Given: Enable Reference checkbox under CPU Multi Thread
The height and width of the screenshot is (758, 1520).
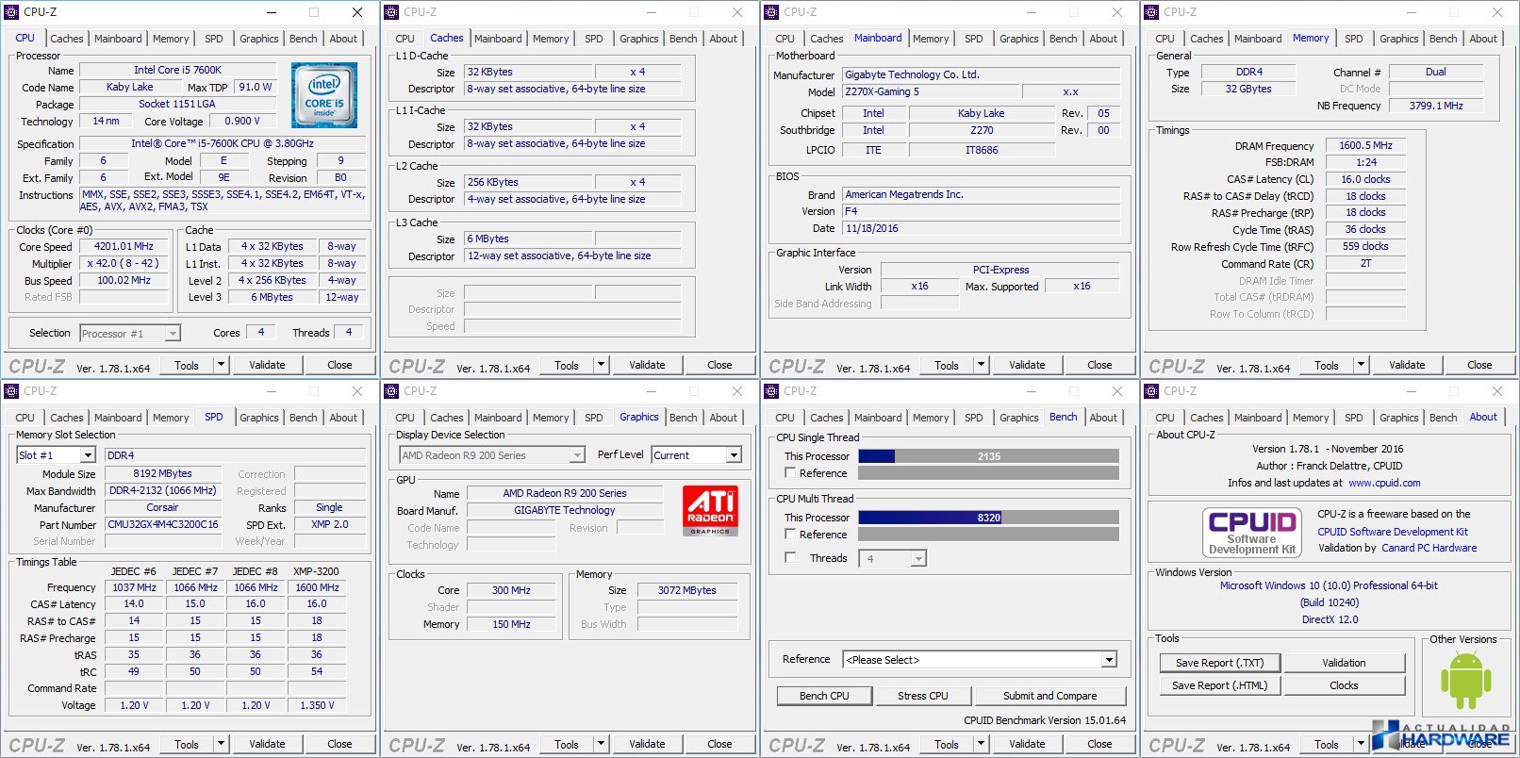Looking at the screenshot, I should [790, 535].
